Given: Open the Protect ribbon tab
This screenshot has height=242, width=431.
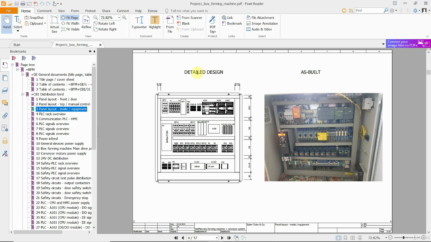Looking at the screenshot, I should tap(90, 11).
